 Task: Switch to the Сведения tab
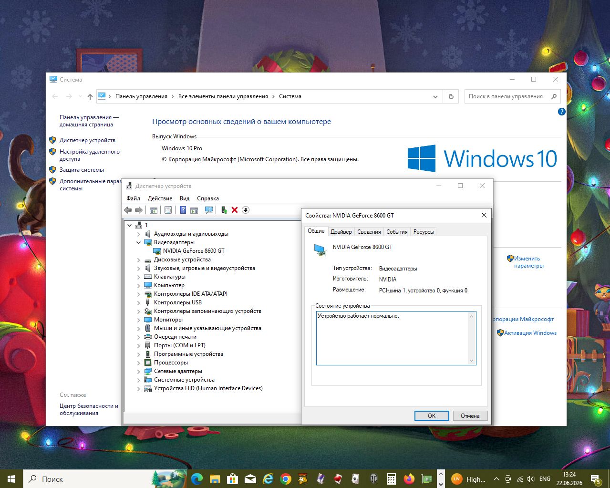369,232
